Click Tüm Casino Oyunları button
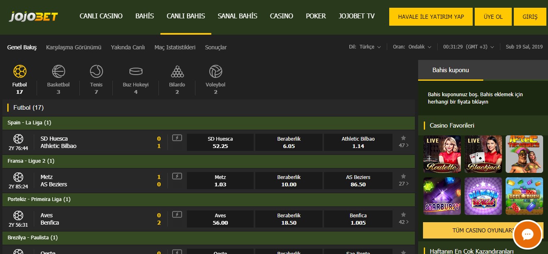The width and height of the screenshot is (548, 254). (483, 230)
